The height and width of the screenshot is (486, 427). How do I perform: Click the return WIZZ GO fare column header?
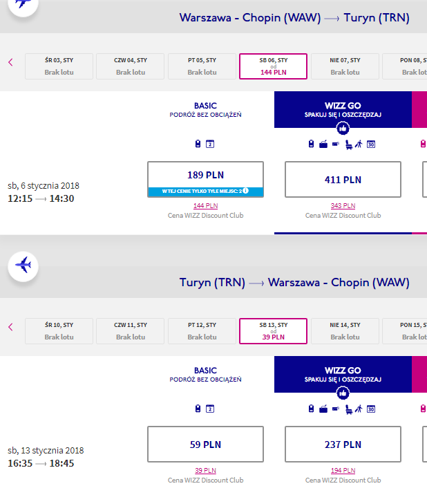(x=343, y=374)
